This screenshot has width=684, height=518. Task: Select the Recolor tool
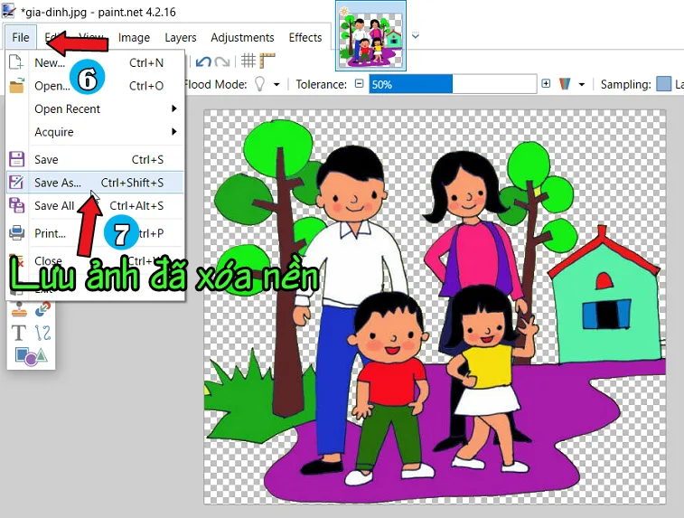pyautogui.click(x=42, y=309)
